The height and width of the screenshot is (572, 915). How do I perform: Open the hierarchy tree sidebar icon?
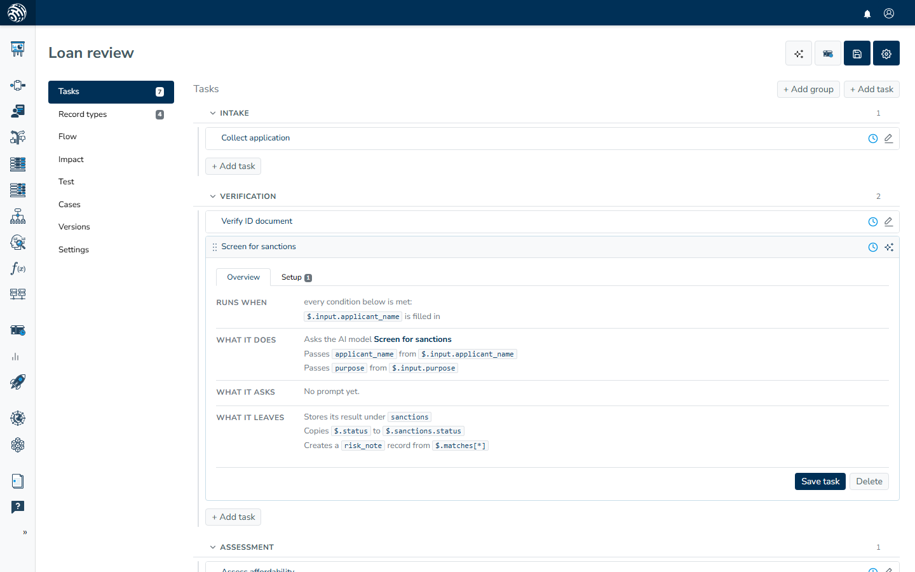(x=18, y=216)
